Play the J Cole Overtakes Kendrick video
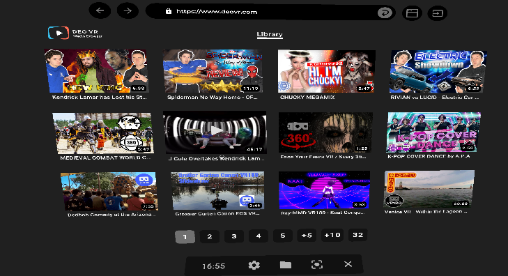The image size is (508, 276). coord(215,132)
